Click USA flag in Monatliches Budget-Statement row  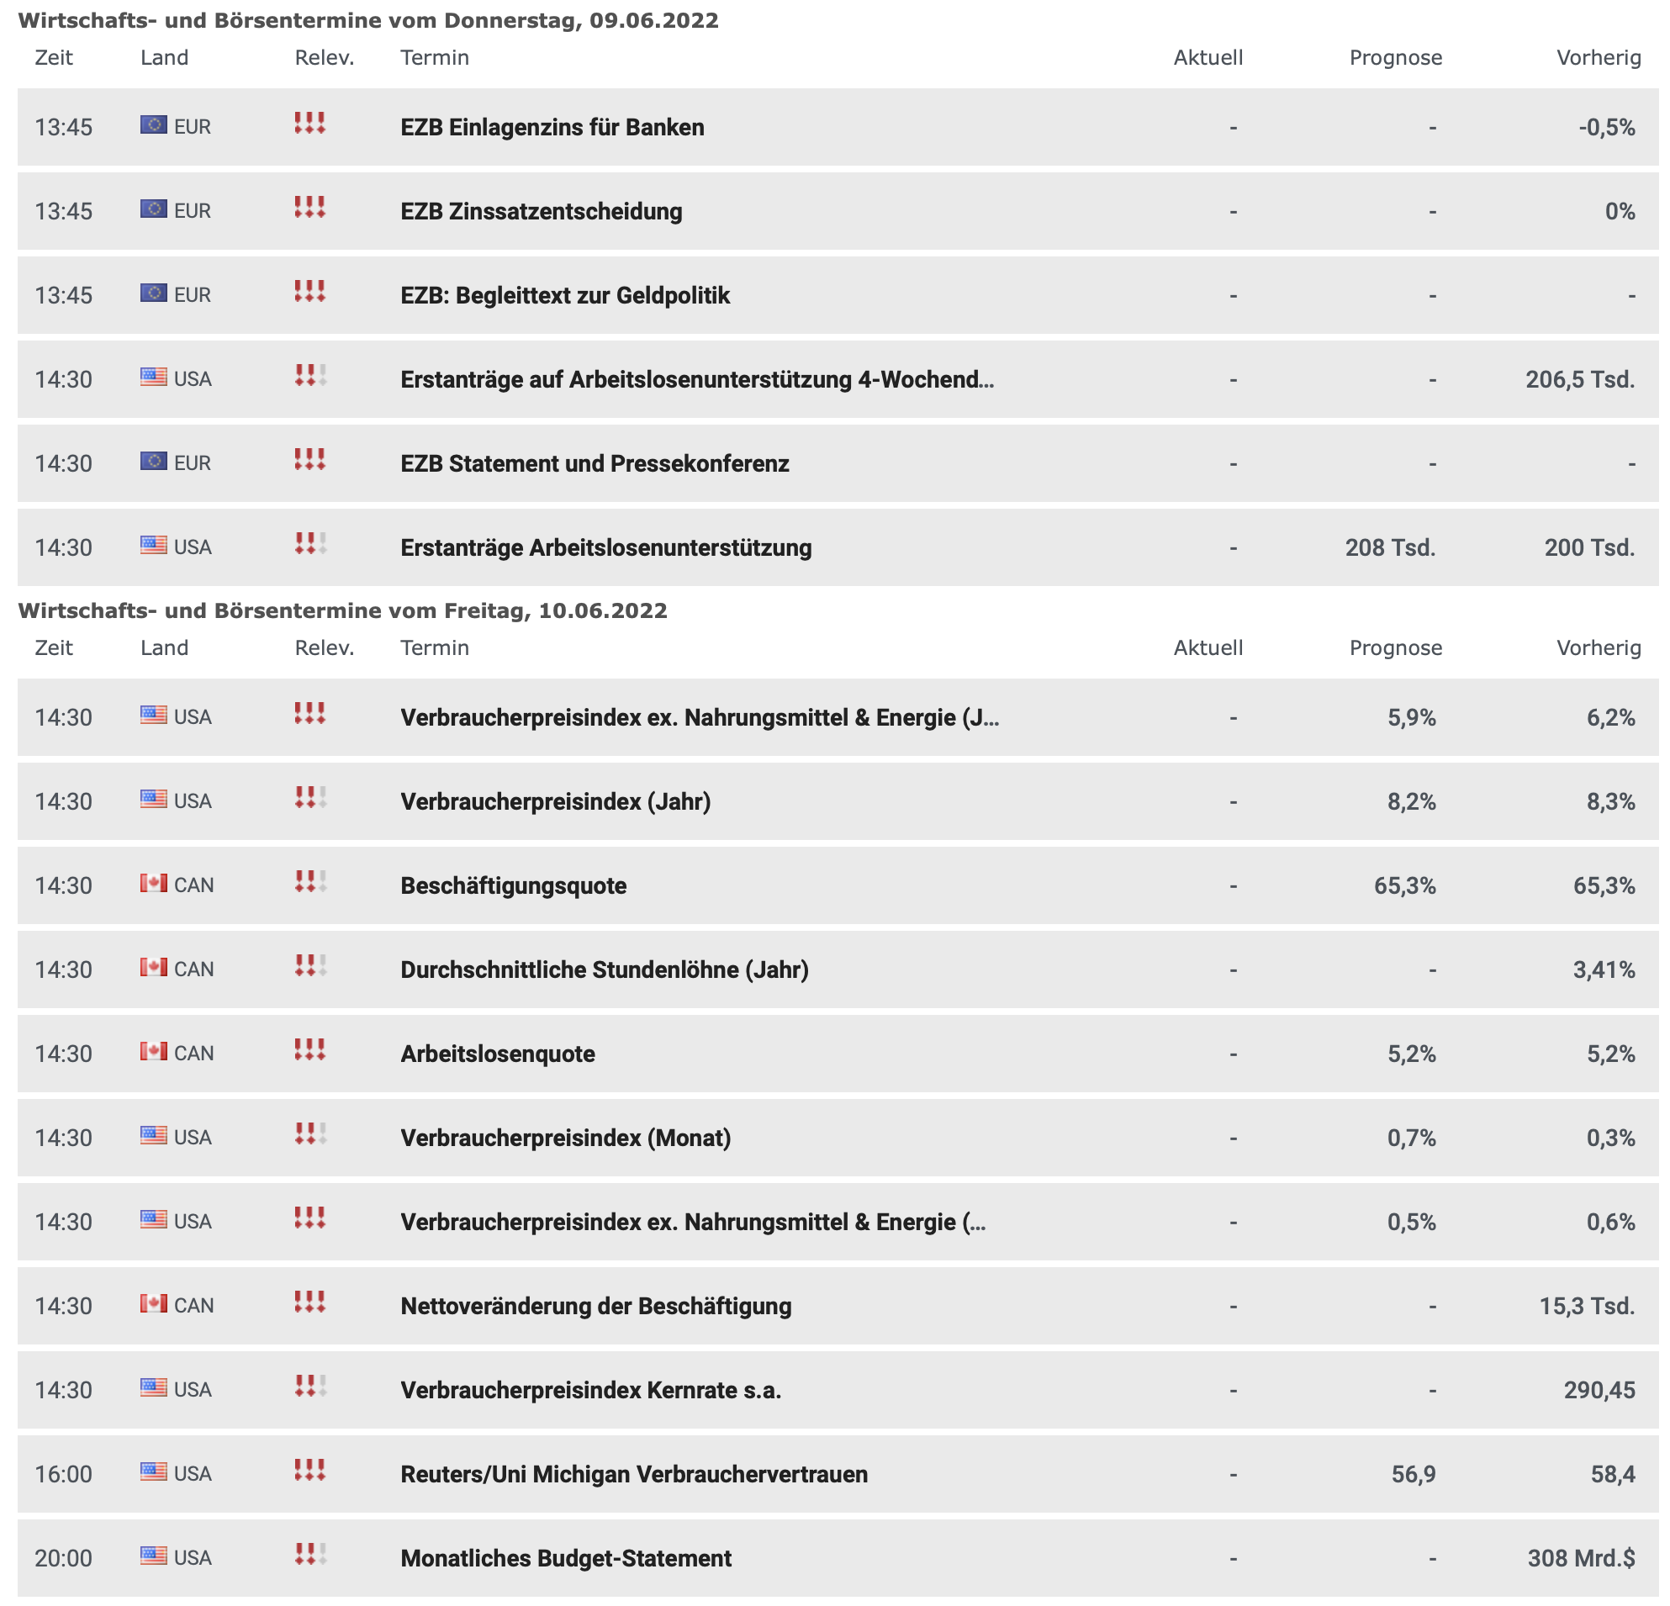pos(153,1556)
